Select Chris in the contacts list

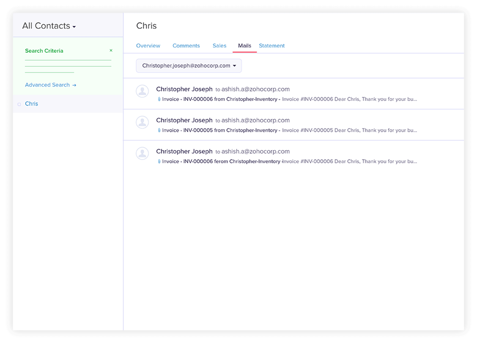click(x=32, y=104)
